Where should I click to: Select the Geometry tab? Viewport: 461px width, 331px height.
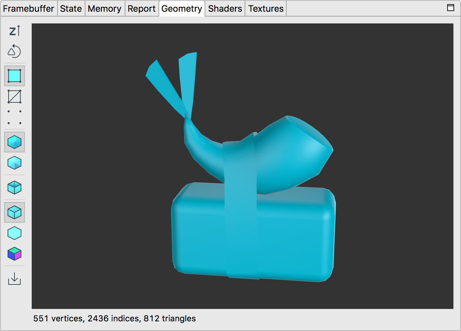tap(182, 9)
